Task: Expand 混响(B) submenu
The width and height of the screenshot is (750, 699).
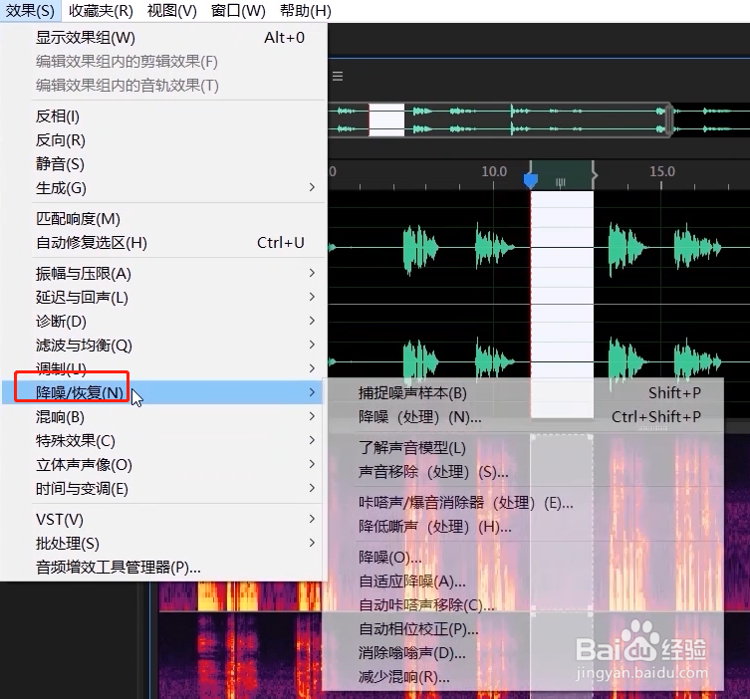Action: click(x=163, y=417)
